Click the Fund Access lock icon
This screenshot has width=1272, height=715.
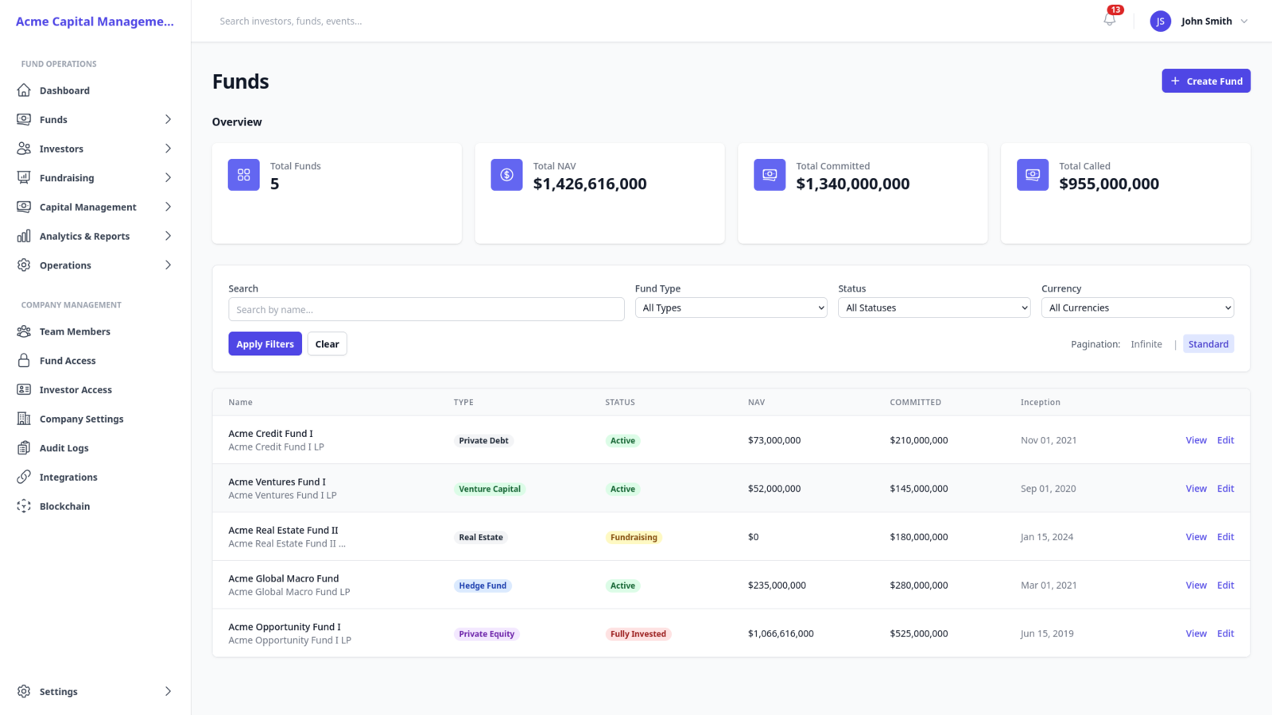click(24, 361)
